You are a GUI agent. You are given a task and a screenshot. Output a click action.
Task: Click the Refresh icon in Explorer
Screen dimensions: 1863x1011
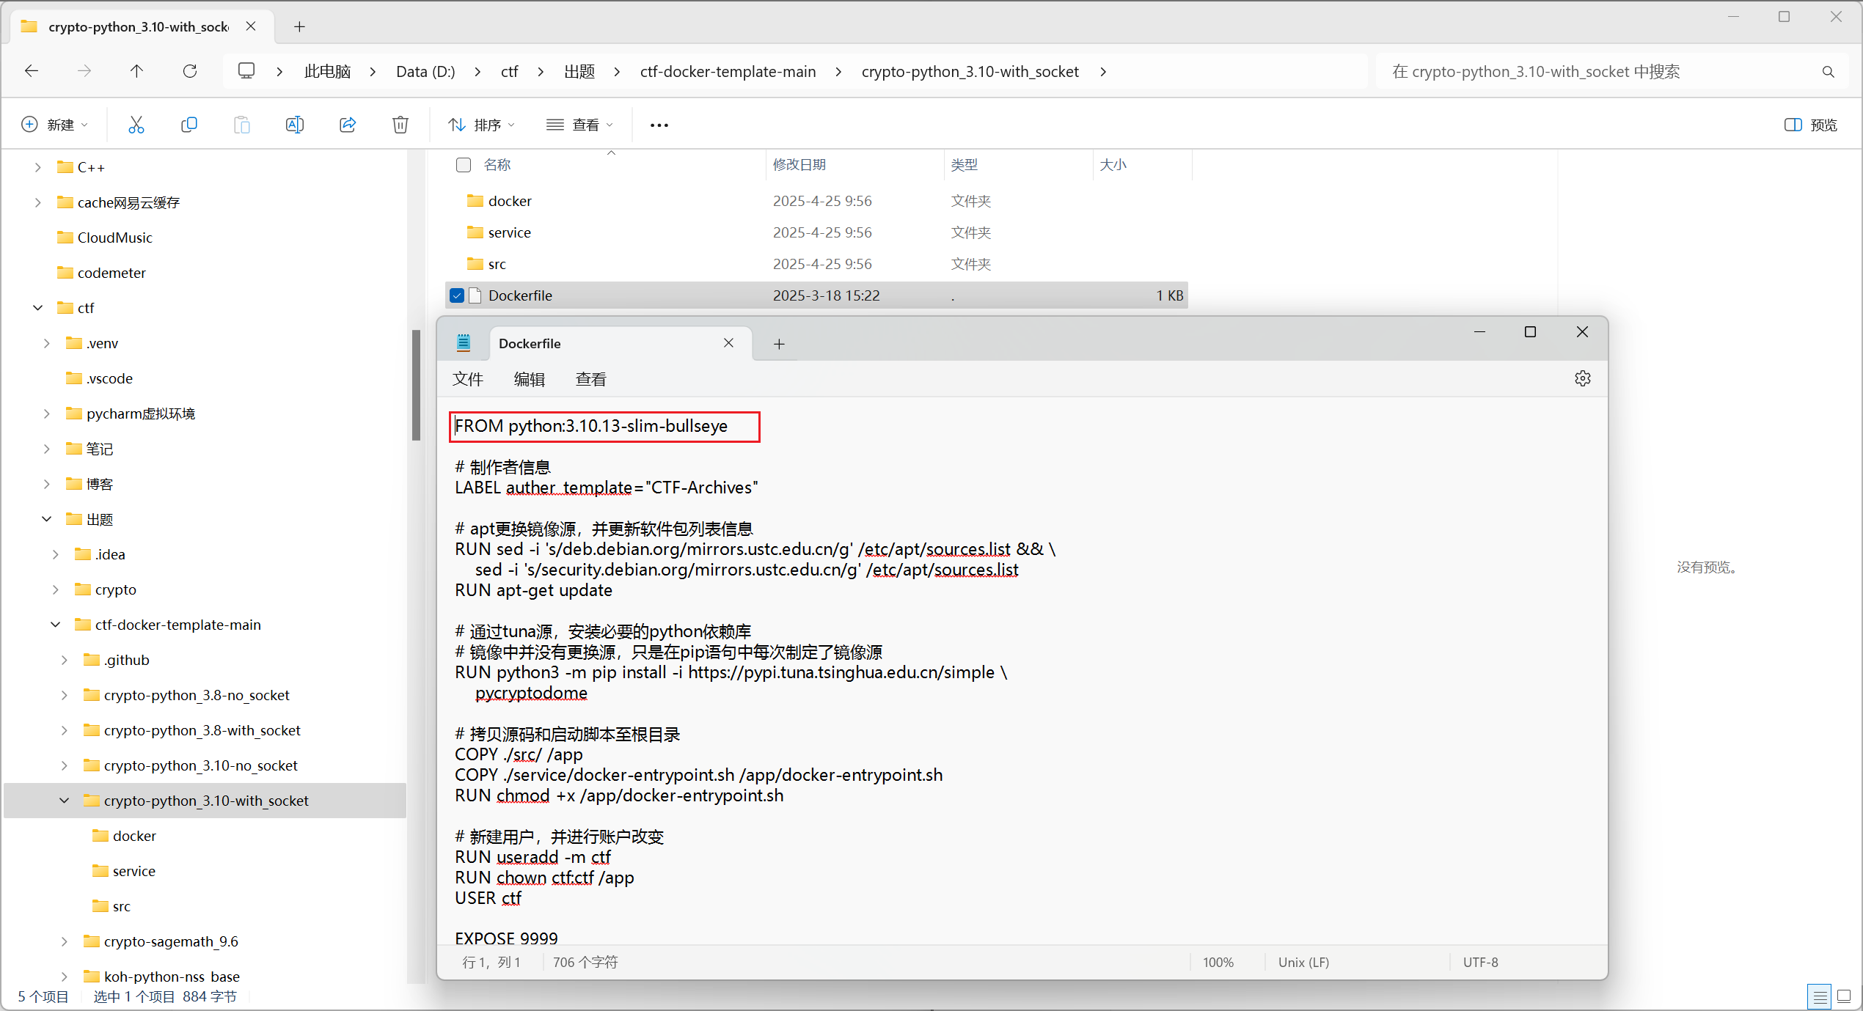point(190,71)
